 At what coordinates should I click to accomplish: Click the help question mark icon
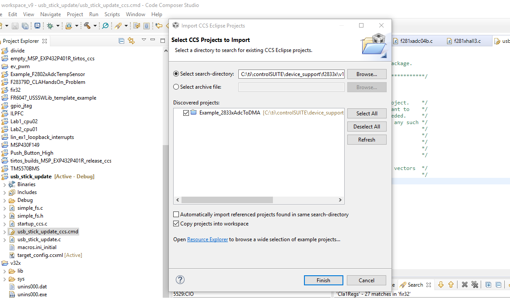pos(180,280)
